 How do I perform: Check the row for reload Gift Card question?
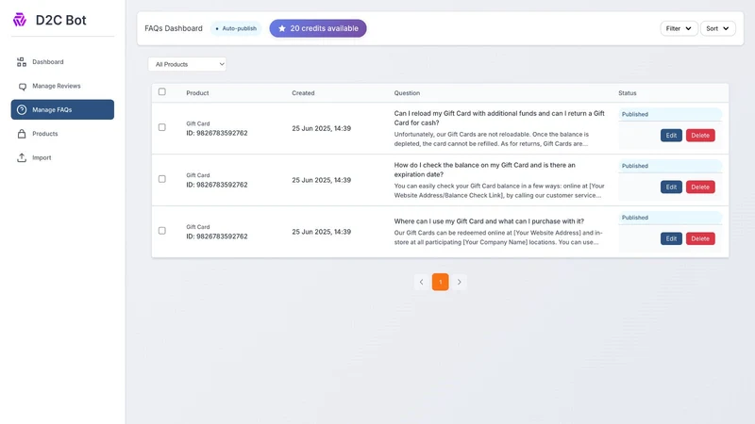pyautogui.click(x=162, y=127)
